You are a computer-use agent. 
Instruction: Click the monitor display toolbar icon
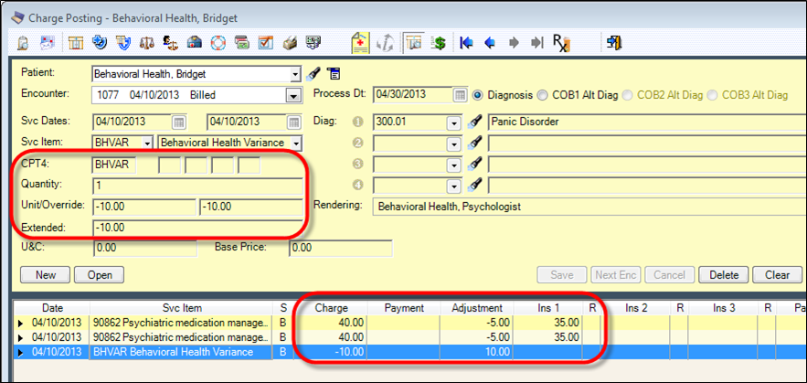click(x=313, y=42)
